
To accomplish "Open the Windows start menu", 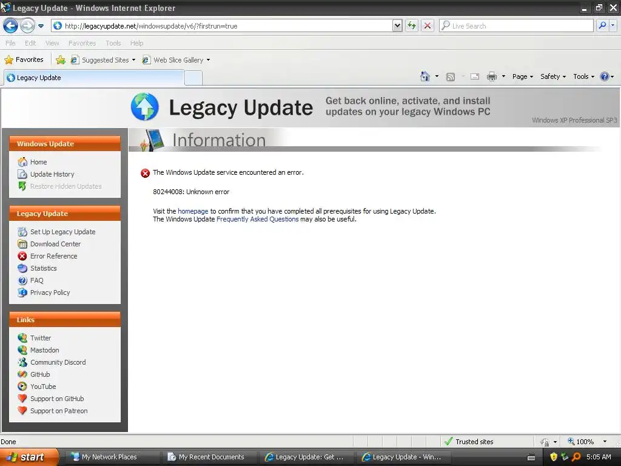I will point(29,457).
